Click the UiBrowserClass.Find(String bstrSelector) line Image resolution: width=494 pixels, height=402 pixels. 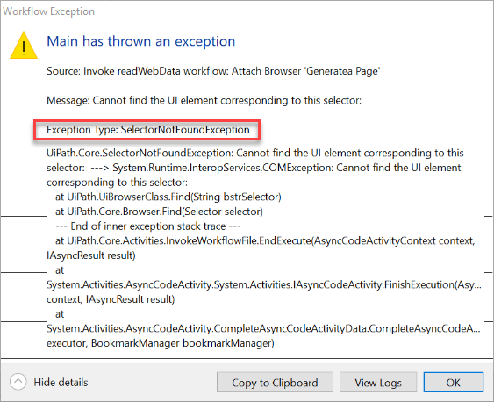click(x=168, y=197)
